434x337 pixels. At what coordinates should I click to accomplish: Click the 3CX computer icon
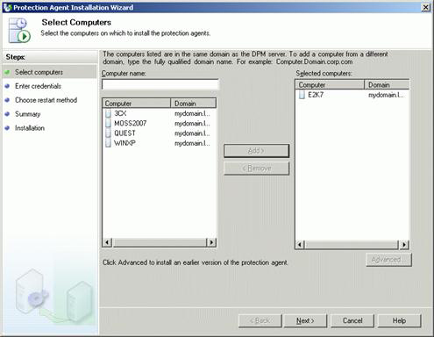(x=108, y=113)
